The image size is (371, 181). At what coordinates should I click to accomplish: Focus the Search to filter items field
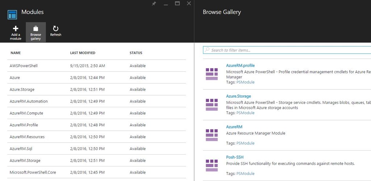point(287,50)
